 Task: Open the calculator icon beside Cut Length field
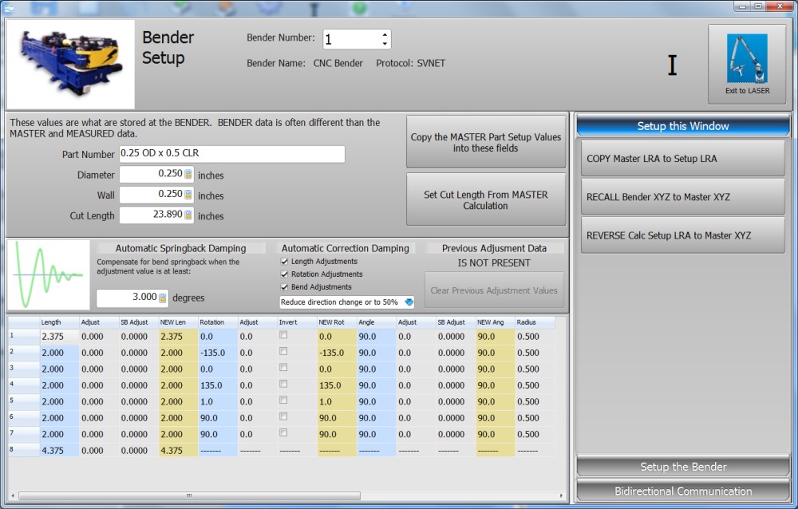click(x=188, y=215)
